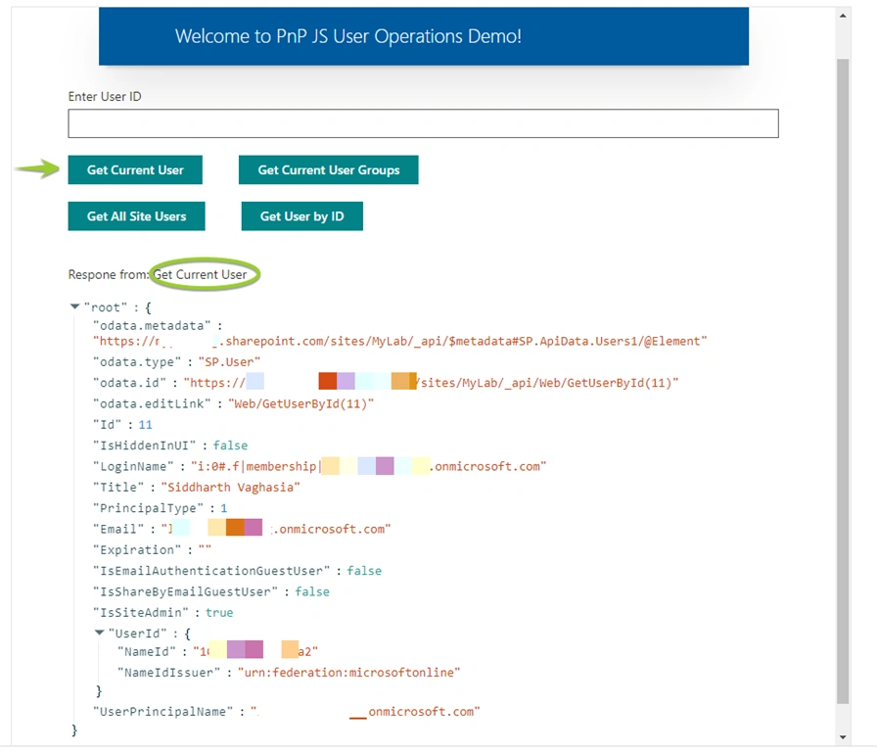Image resolution: width=877 pixels, height=752 pixels.
Task: Collapse the "root" JSON node
Action: [74, 306]
